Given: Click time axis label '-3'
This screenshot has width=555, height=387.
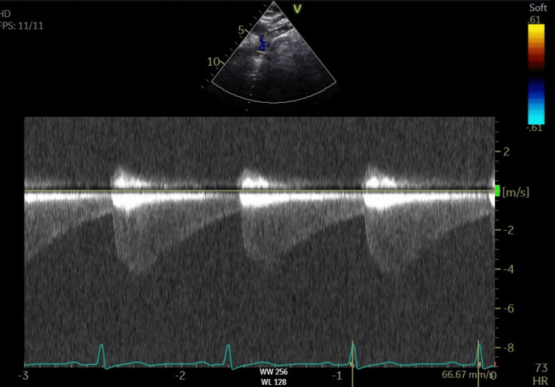Looking at the screenshot, I should tap(24, 376).
